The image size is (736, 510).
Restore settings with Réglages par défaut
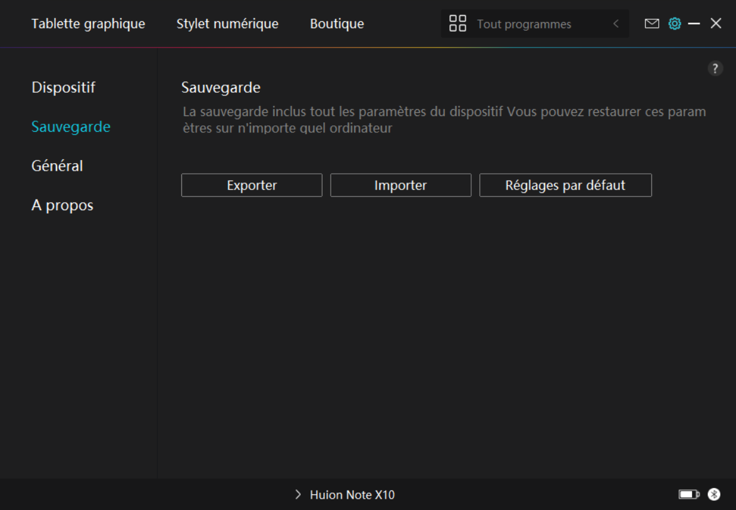(565, 186)
